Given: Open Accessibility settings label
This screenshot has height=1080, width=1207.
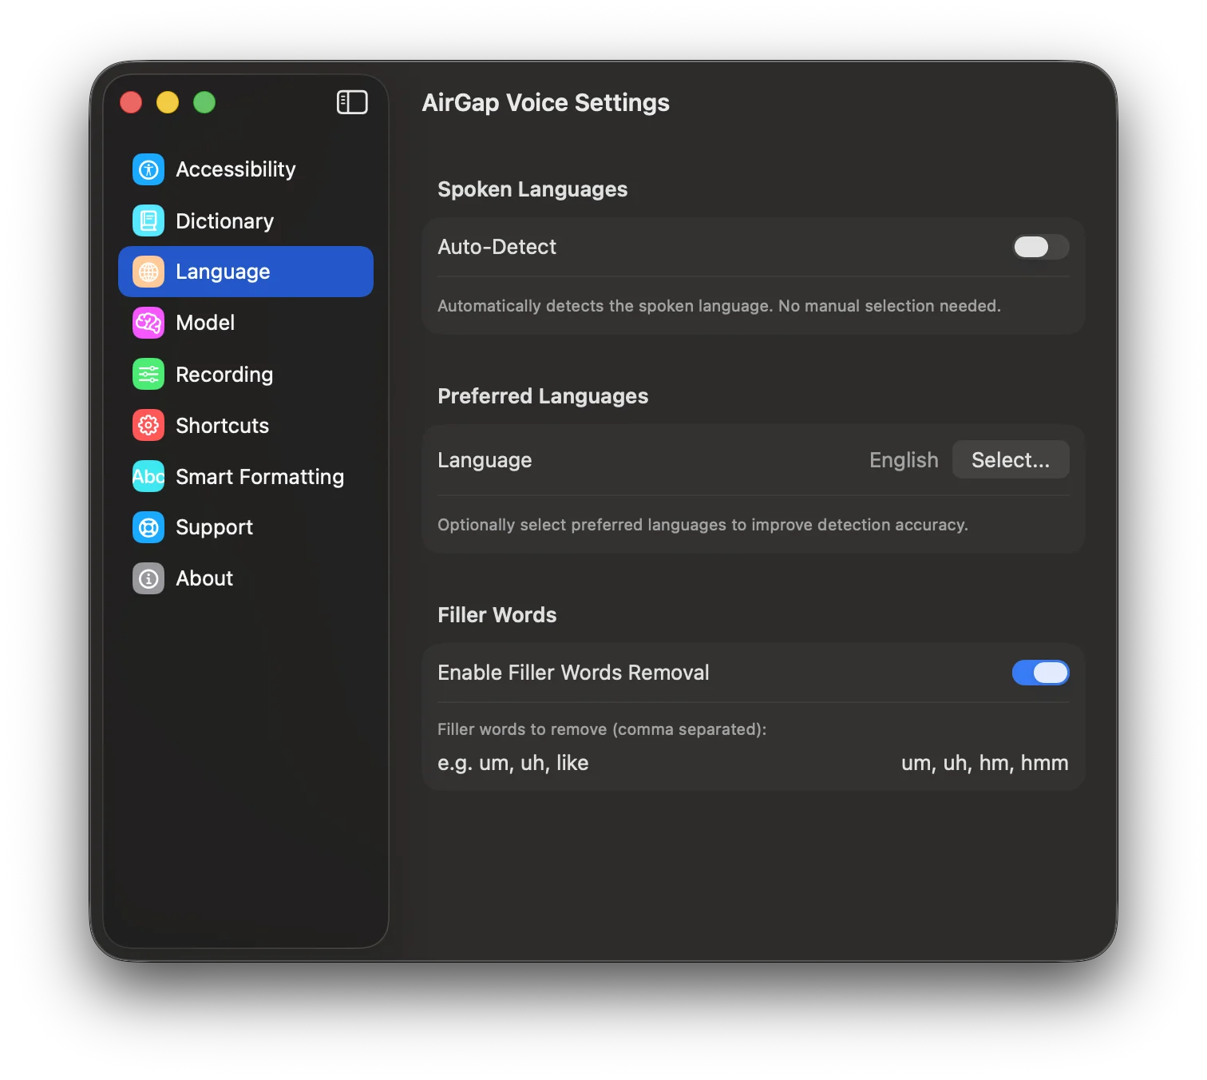Looking at the screenshot, I should (x=235, y=169).
